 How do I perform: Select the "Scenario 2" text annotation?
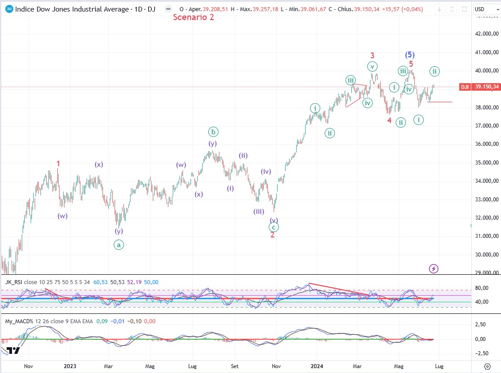click(194, 17)
